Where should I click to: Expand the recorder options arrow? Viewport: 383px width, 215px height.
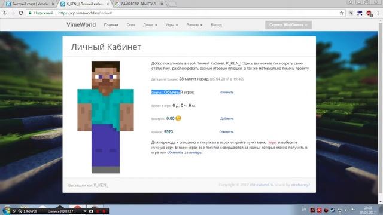click(x=85, y=211)
